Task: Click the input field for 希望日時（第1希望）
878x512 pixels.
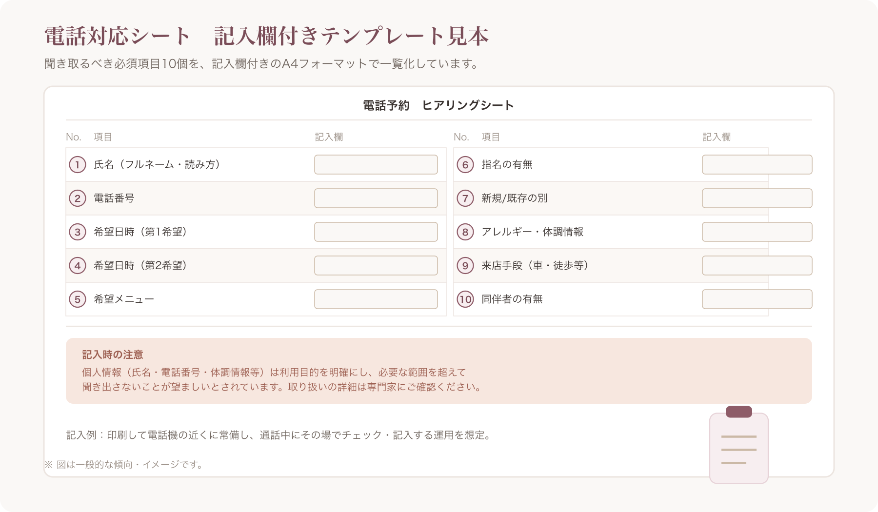Action: coord(376,232)
